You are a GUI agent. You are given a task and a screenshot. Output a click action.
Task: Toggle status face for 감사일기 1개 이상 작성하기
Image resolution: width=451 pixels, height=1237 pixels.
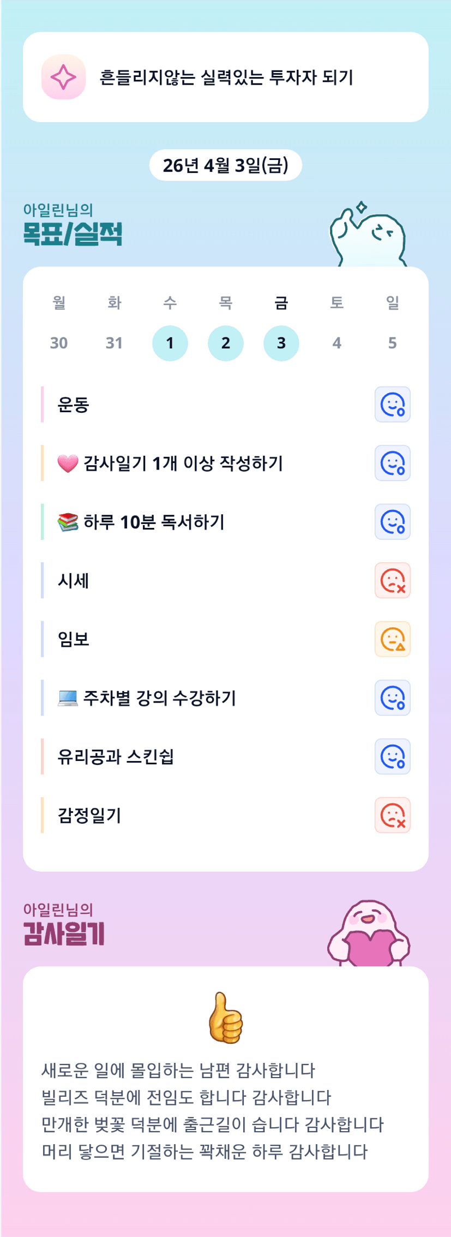(392, 463)
